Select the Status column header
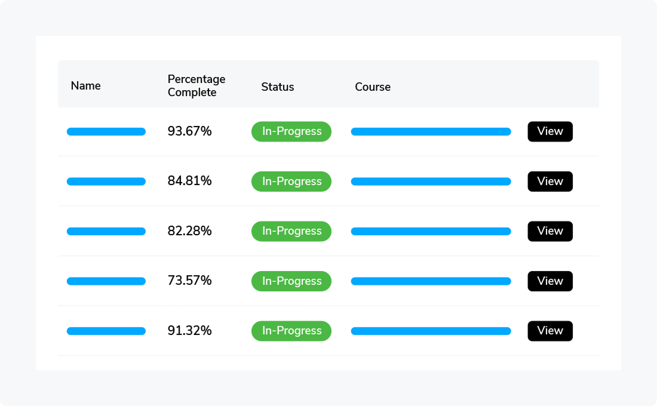This screenshot has width=657, height=406. pos(278,87)
